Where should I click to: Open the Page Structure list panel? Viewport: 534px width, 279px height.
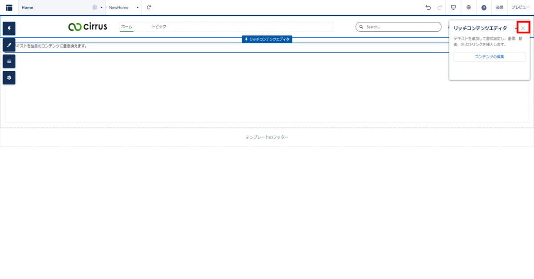tap(9, 61)
